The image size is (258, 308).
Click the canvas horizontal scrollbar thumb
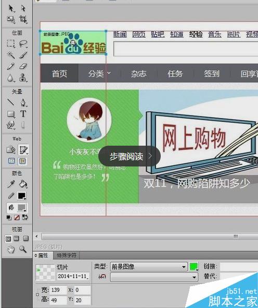(150, 236)
